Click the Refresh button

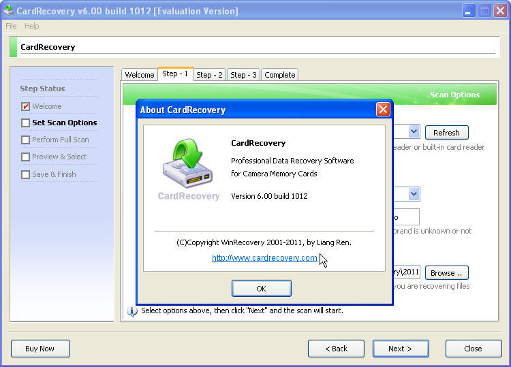[x=446, y=133]
